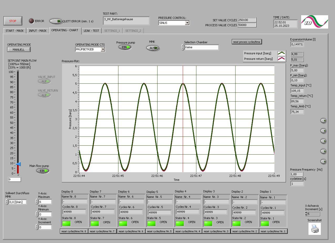The width and height of the screenshot is (335, 243).
Task: Click the ExpansionVolume value field
Action: tap(297, 44)
